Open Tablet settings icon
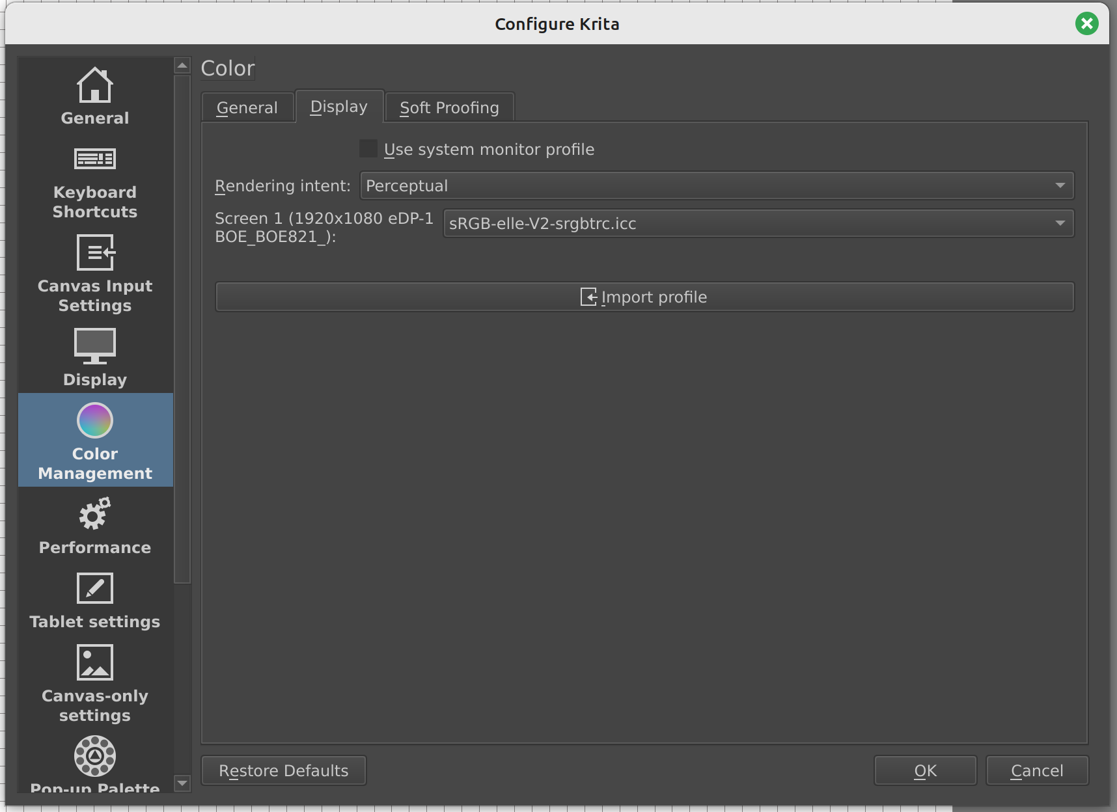This screenshot has width=1117, height=812. [95, 589]
